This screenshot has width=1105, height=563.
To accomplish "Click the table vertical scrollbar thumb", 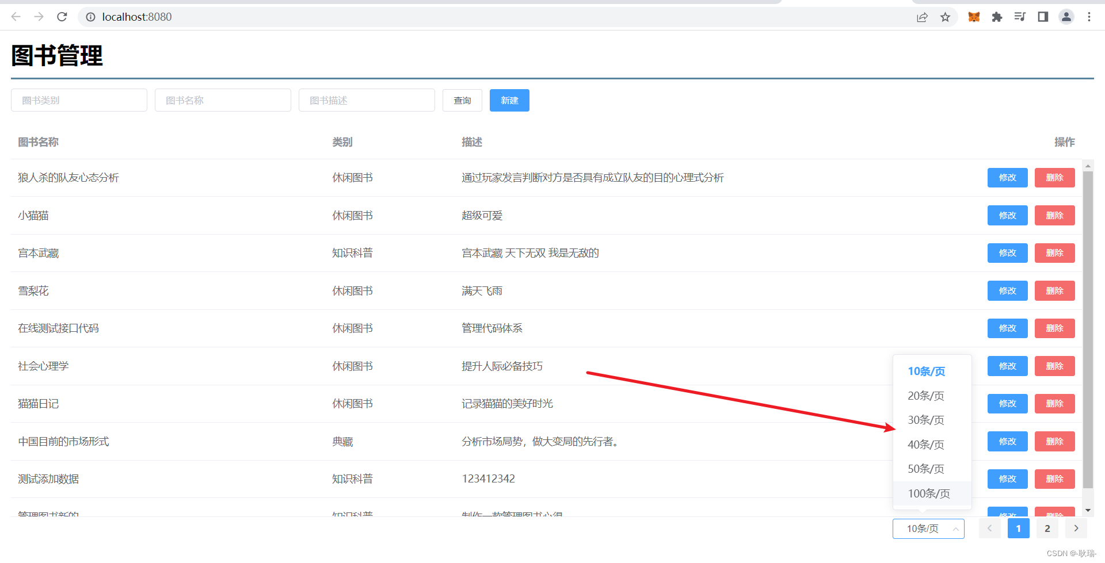I will 1088,330.
